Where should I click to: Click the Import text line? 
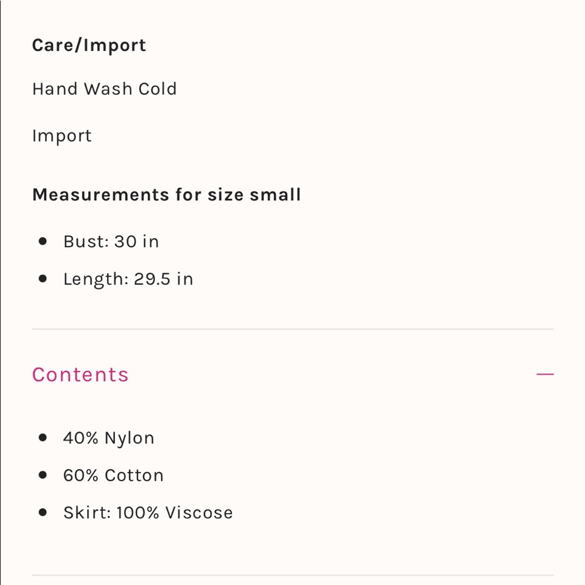[x=62, y=136]
